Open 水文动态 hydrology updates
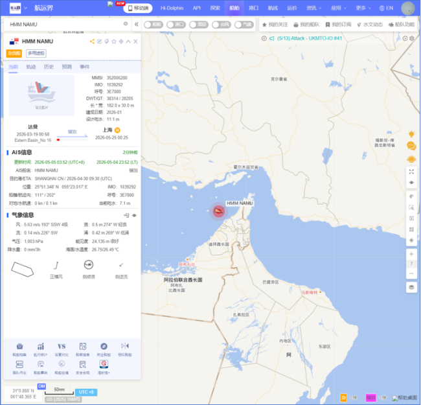This screenshot has width=421, height=405. tap(370, 25)
